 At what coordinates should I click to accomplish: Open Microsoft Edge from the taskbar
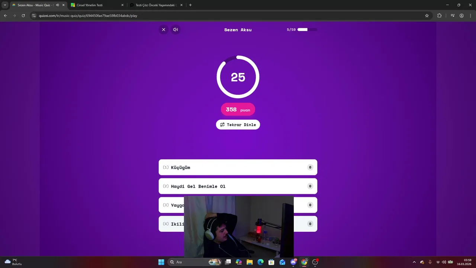pos(261,262)
